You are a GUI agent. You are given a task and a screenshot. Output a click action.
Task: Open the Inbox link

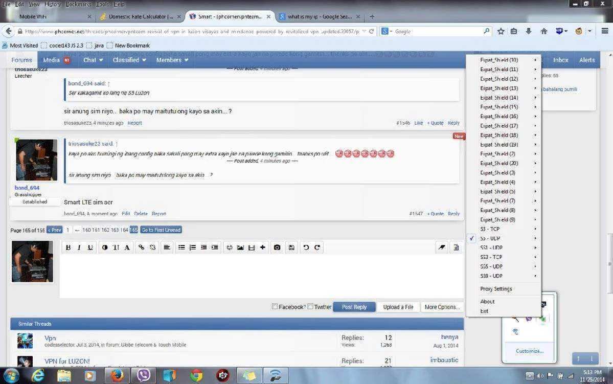561,60
